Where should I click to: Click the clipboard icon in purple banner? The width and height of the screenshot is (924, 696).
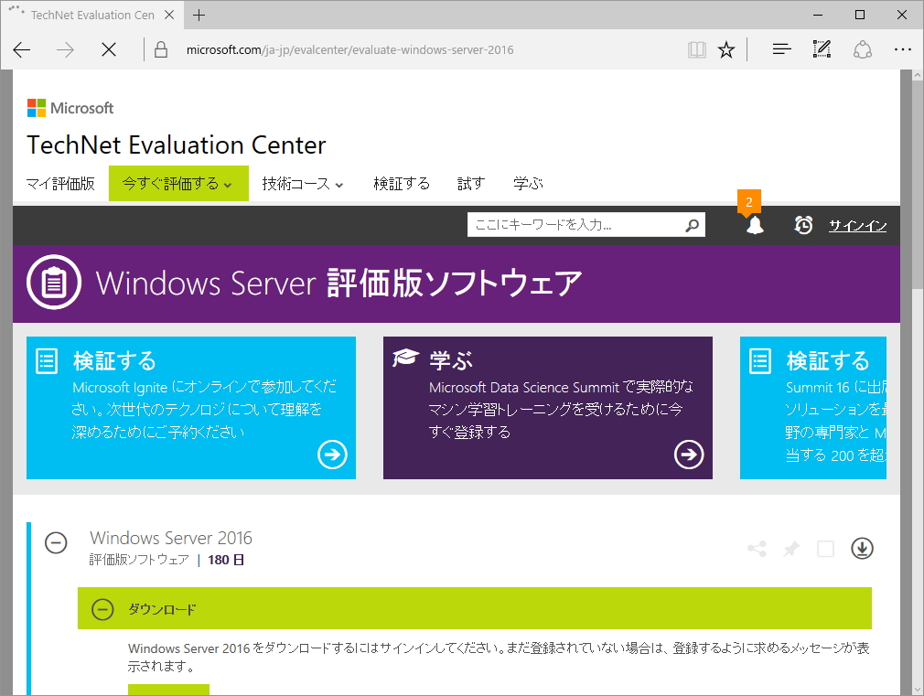click(x=54, y=283)
